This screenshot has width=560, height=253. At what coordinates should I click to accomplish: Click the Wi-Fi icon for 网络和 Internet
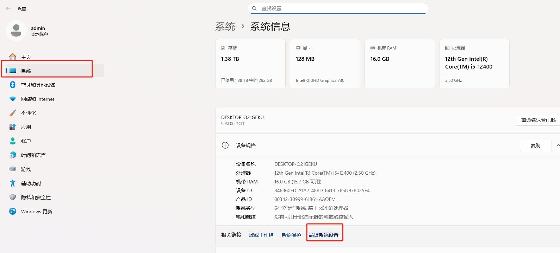[13, 99]
